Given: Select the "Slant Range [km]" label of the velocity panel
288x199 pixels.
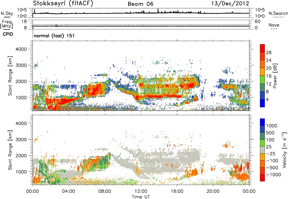Looking at the screenshot, I should [10, 150].
